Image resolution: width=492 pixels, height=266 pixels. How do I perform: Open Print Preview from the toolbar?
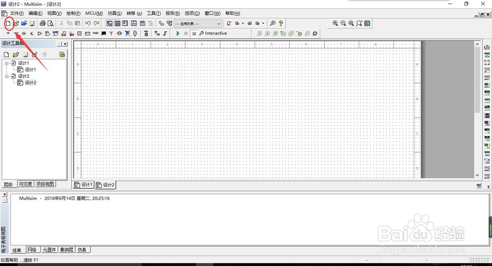point(51,23)
